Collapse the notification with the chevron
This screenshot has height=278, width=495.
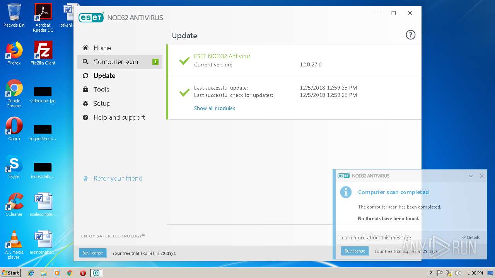pyautogui.click(x=471, y=176)
